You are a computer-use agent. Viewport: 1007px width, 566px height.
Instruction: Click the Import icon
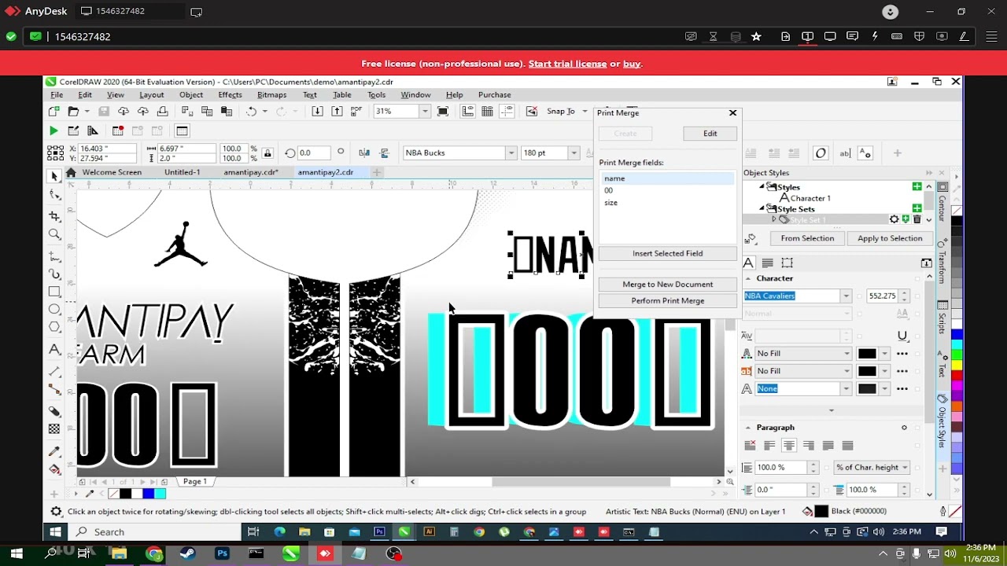[x=317, y=112]
